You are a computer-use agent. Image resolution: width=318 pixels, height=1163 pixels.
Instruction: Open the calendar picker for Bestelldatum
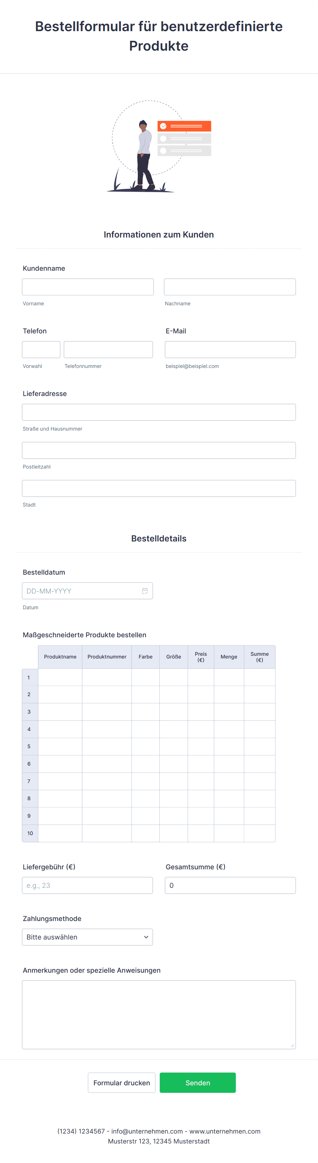(x=145, y=590)
